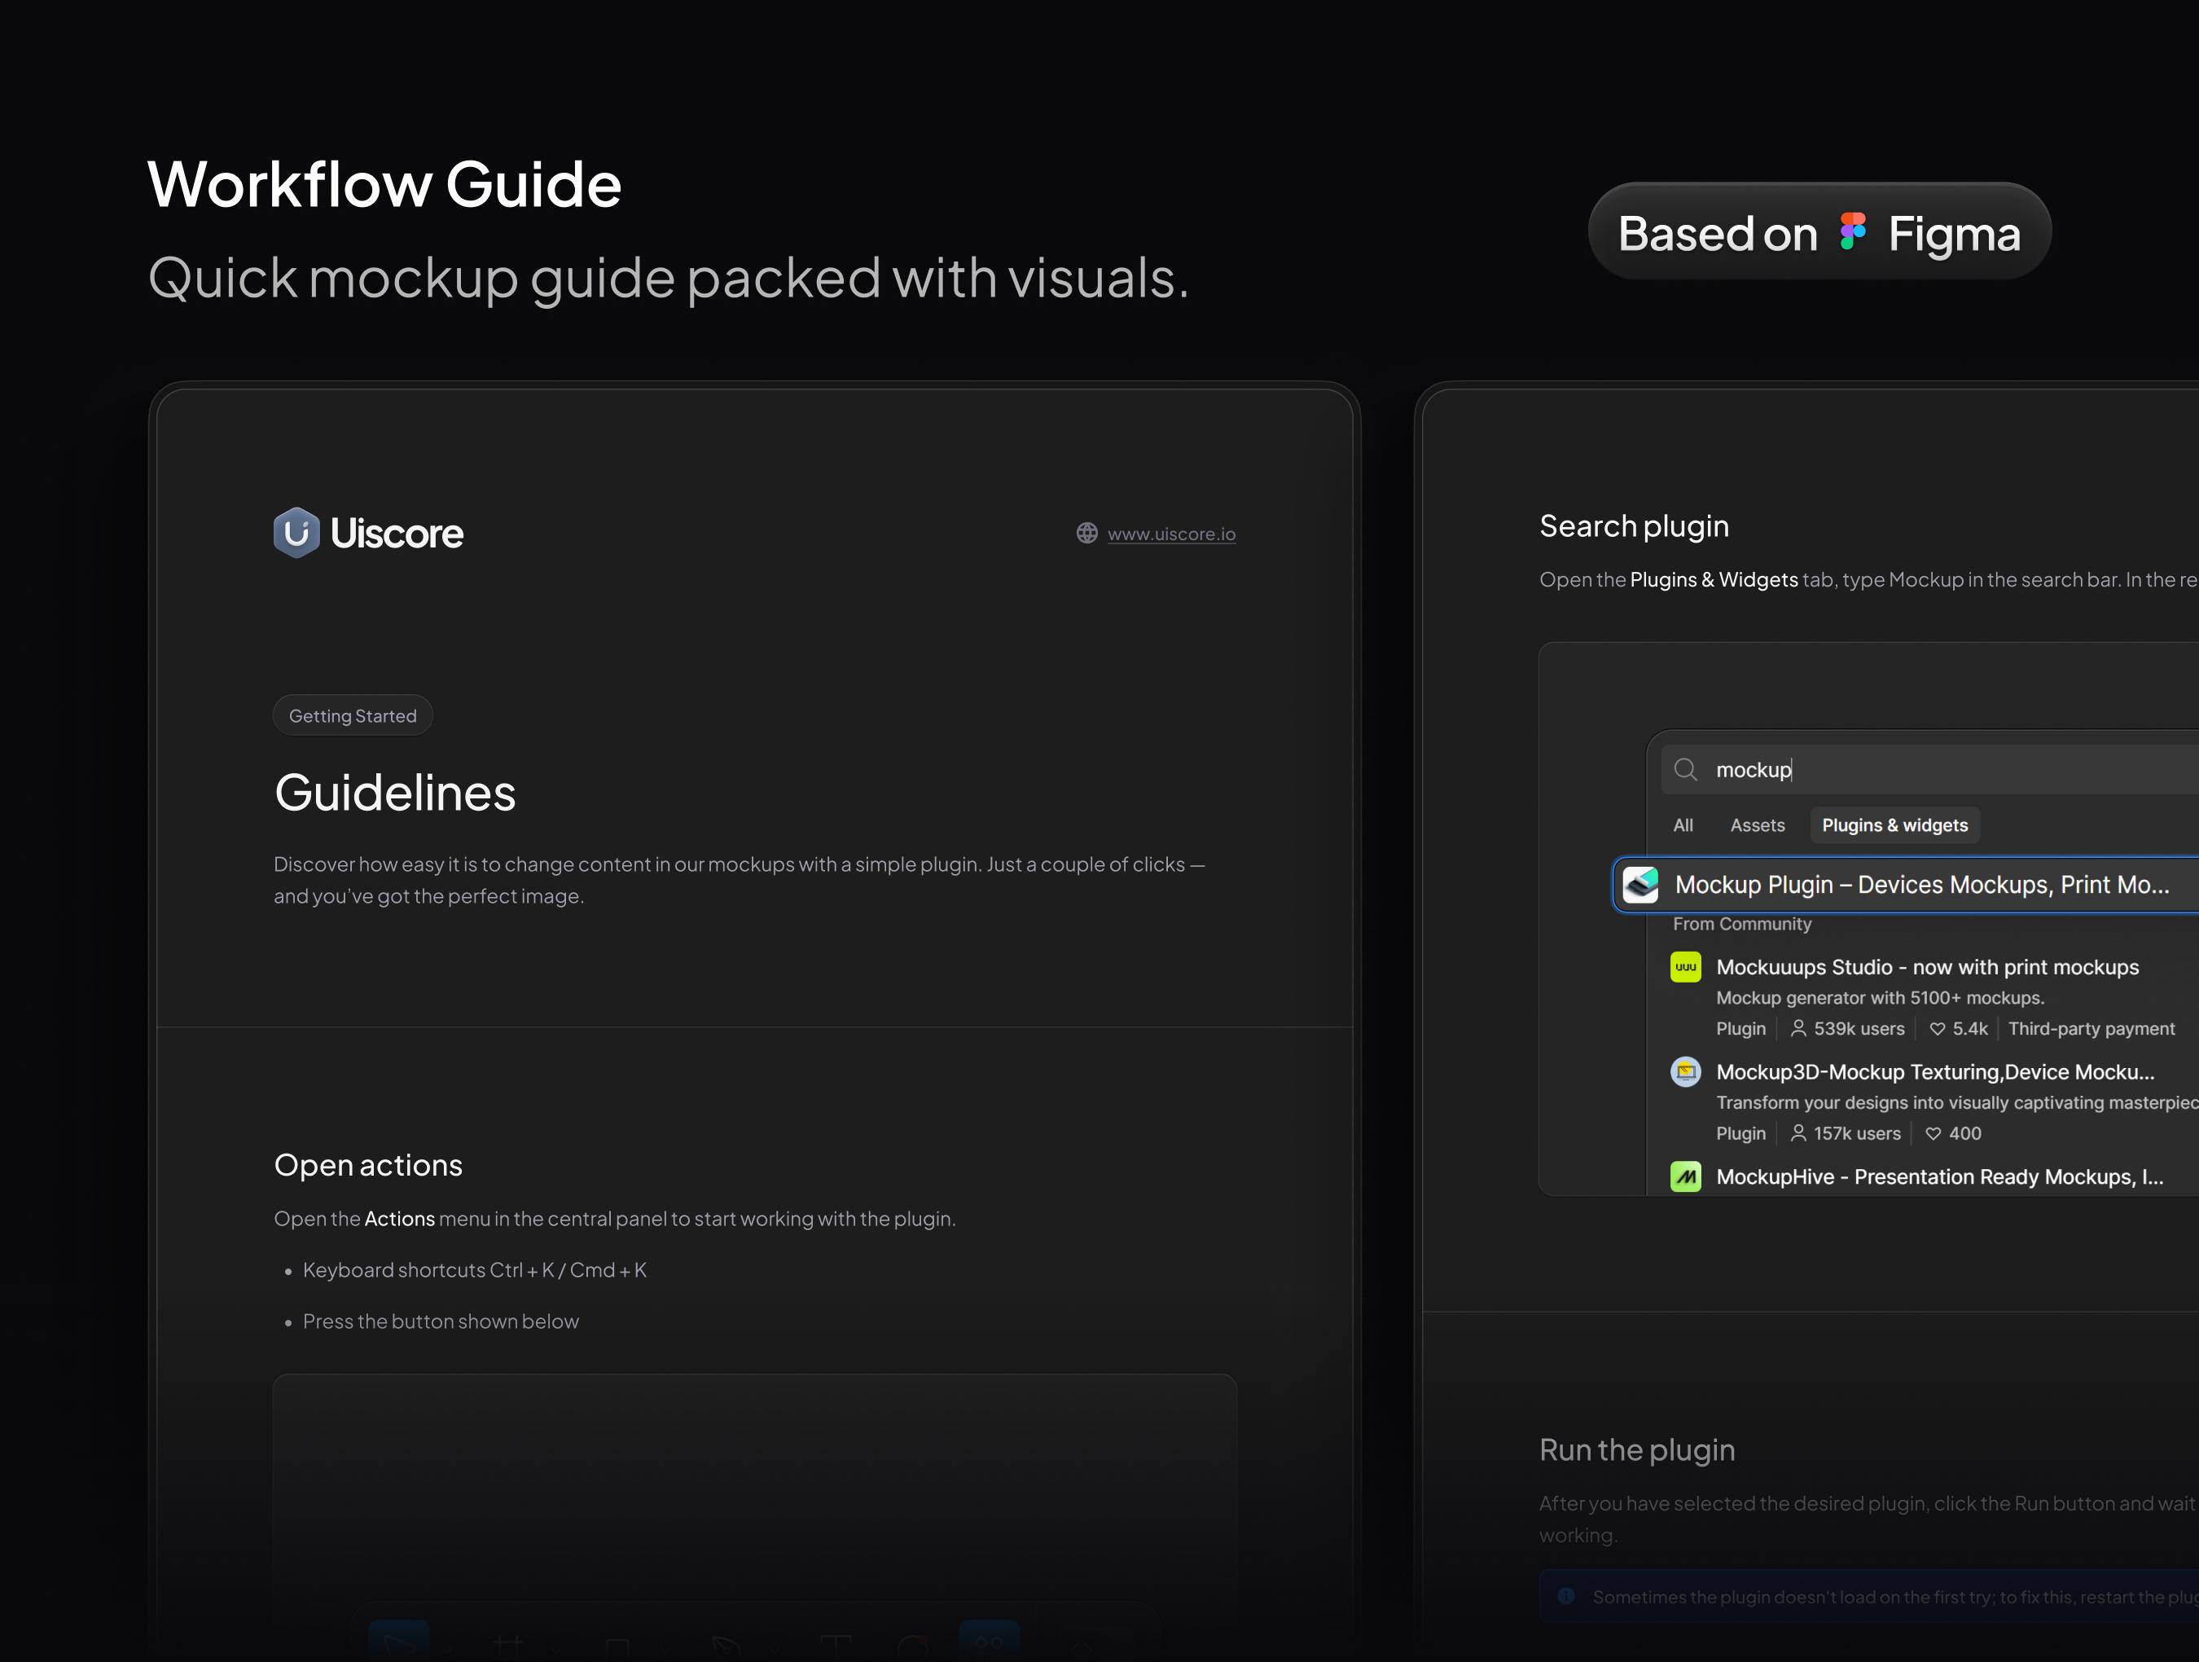Click into the mockup search field
The width and height of the screenshot is (2199, 1662).
pyautogui.click(x=1938, y=770)
